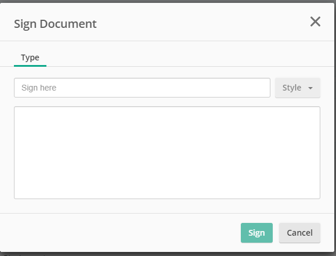This screenshot has height=256, width=336.
Task: Activate the typed-signature Type tab label
Action: [30, 57]
